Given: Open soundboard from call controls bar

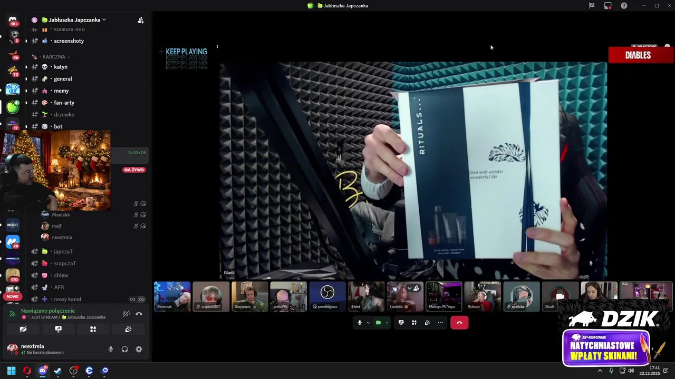Looking at the screenshot, I should point(427,323).
